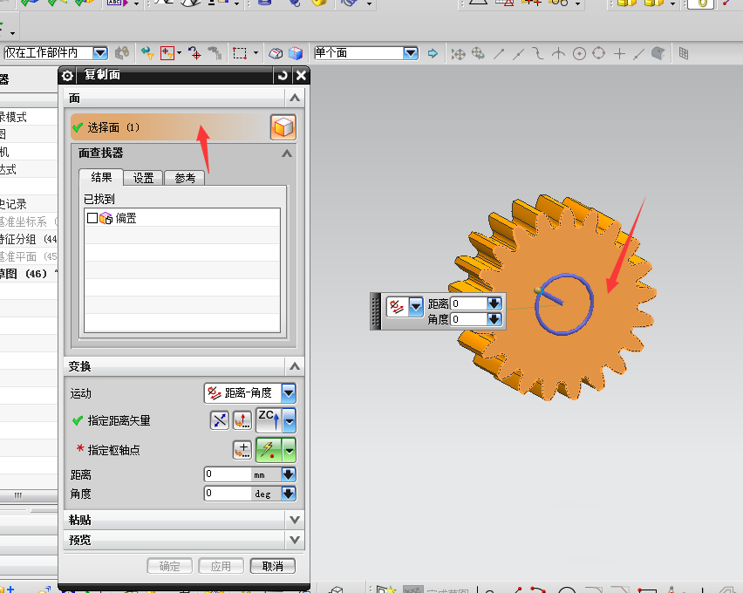Click the 取消 button
743x593 pixels.
click(272, 566)
